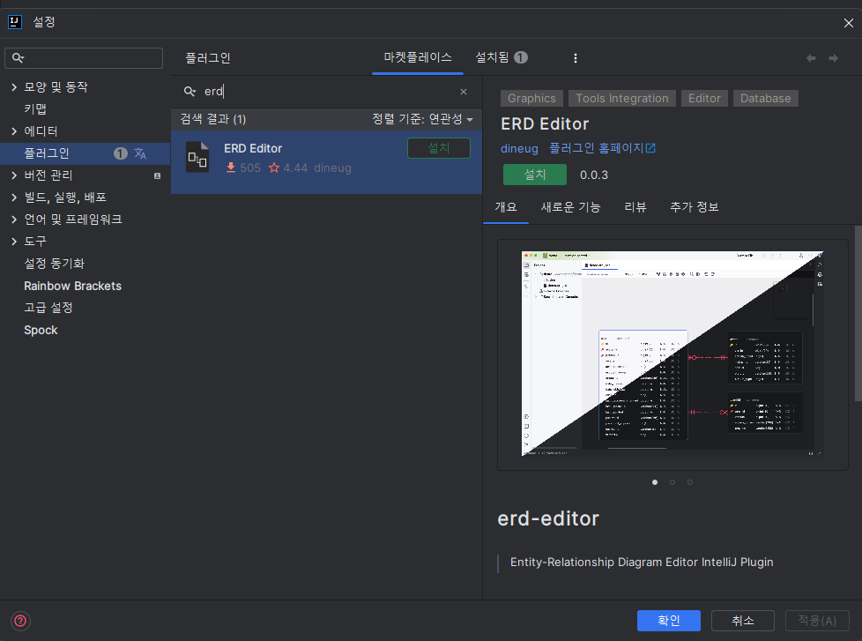Click the star rating icon for ERD Editor
This screenshot has width=862, height=641.
pyautogui.click(x=274, y=168)
